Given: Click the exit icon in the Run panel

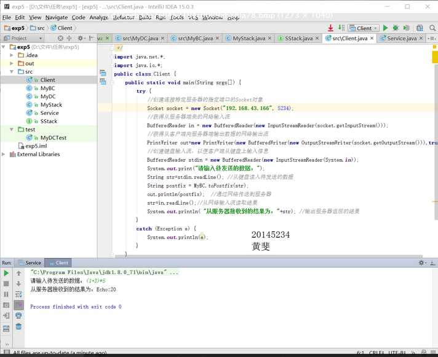Looking at the screenshot, I should (x=6, y=316).
